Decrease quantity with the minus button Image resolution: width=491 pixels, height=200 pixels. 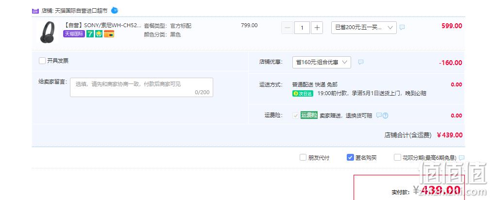click(287, 28)
